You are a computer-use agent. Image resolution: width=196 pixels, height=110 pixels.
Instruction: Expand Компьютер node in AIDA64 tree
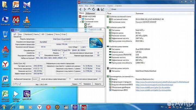80,19
